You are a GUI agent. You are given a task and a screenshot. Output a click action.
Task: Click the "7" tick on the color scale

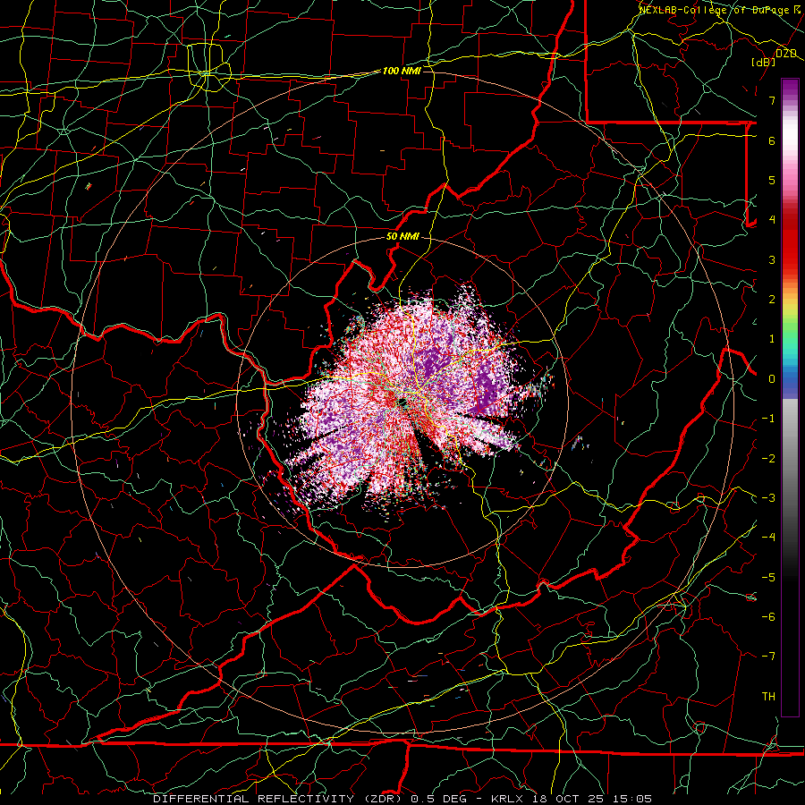tap(772, 100)
